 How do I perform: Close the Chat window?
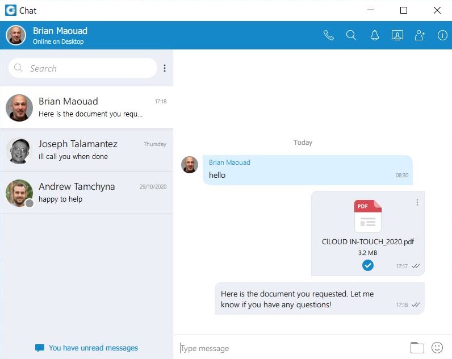click(x=437, y=10)
